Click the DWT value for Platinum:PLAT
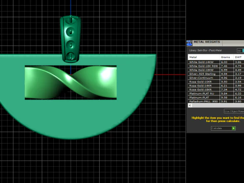Viewport: 244px width, 183px height. pos(238,98)
